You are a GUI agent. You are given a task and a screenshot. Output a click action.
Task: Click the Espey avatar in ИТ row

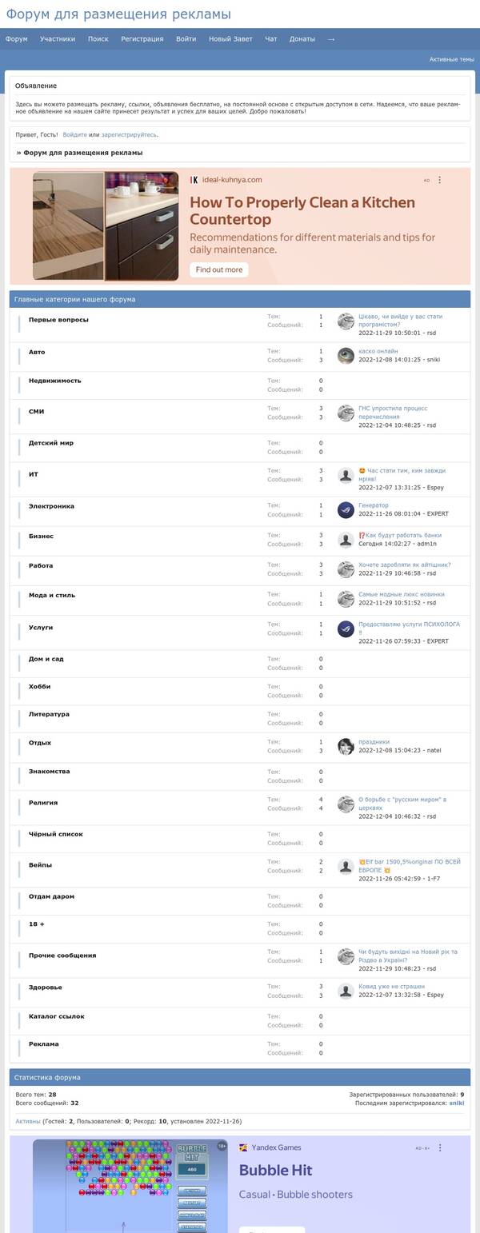[x=346, y=475]
